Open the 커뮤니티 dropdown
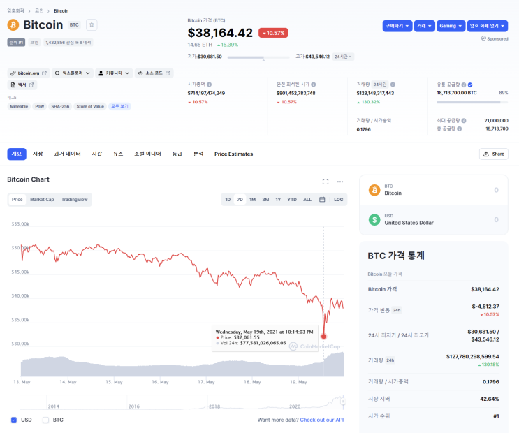519x433 pixels. pos(114,73)
